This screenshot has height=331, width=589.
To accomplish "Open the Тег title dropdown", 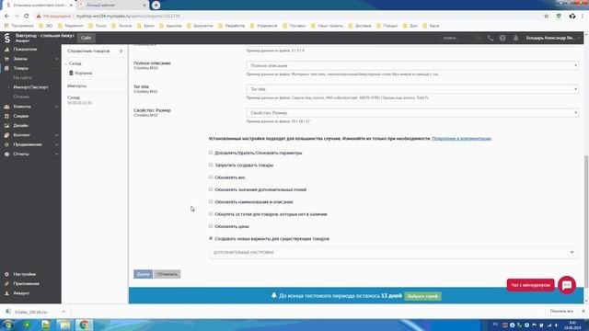I will click(x=412, y=89).
